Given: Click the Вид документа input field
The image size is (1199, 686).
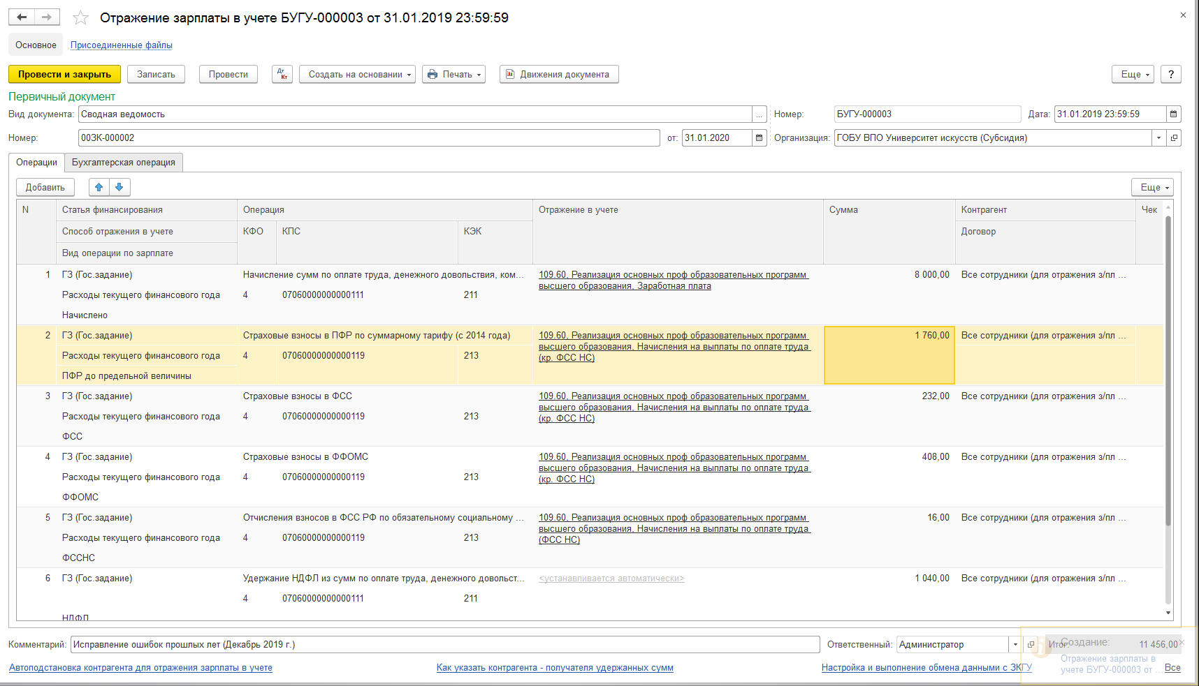Looking at the screenshot, I should tap(415, 114).
